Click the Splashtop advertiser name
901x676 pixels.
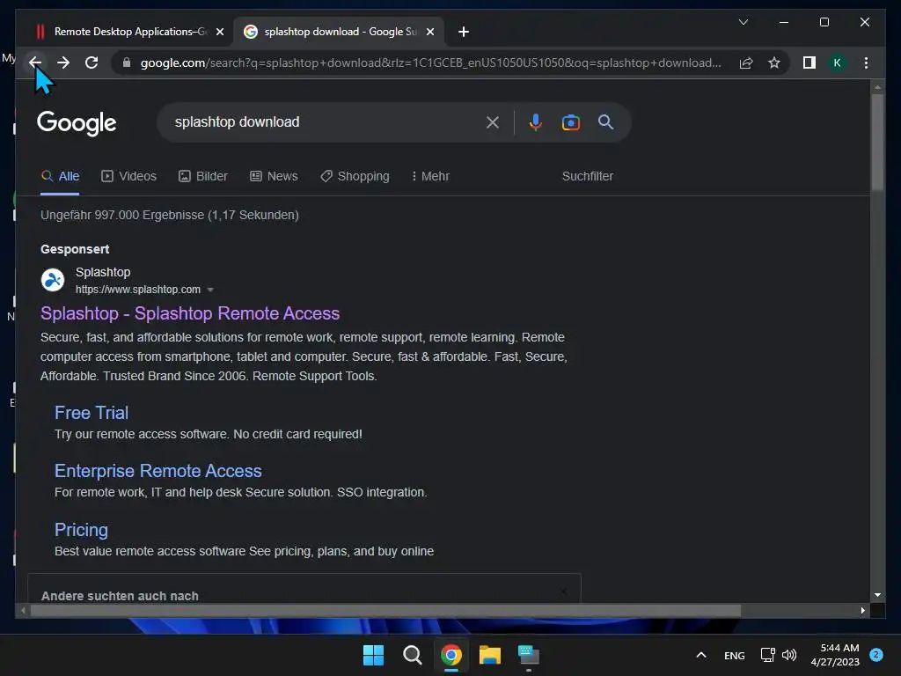103,273
